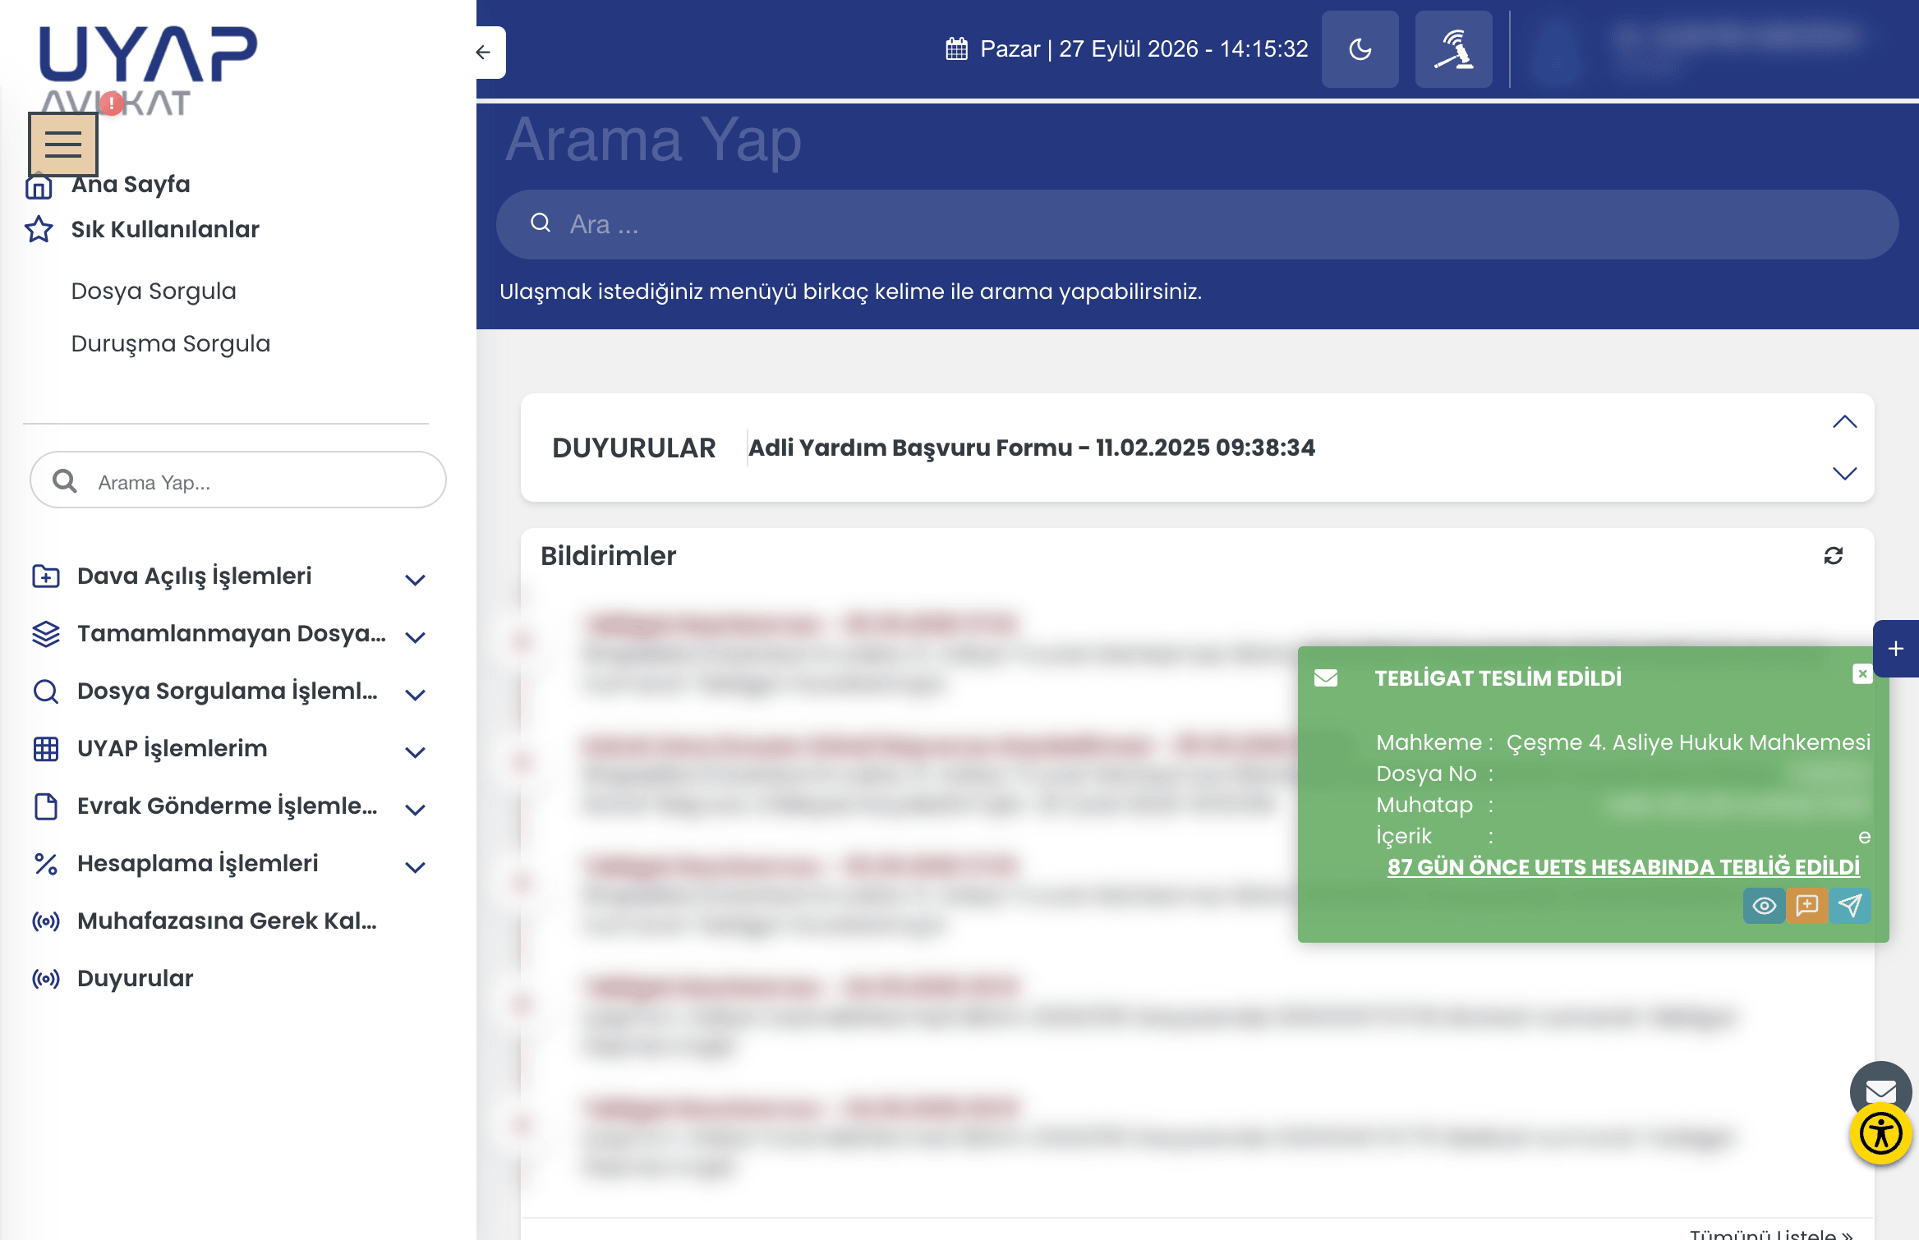Image resolution: width=1919 pixels, height=1240 pixels.
Task: Show next announcement with down chevron
Action: coord(1845,473)
